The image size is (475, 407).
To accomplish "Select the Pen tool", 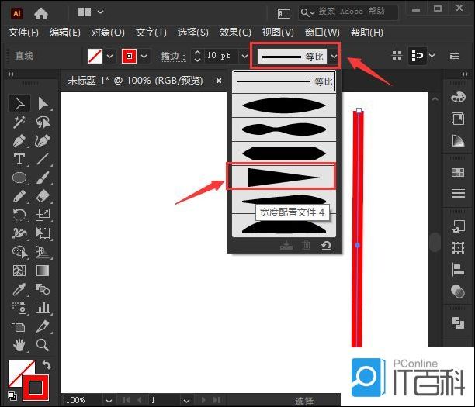I will coord(19,141).
